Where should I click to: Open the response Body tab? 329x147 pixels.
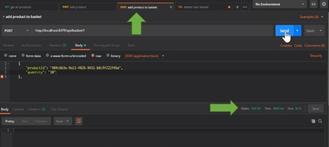tap(5, 109)
